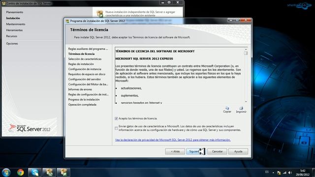
Task: Select Planeamiento in Centro de instalación
Action: click(x=14, y=12)
